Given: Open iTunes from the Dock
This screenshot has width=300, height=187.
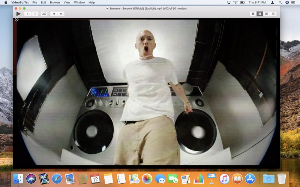Looking at the screenshot, I should tap(224, 179).
